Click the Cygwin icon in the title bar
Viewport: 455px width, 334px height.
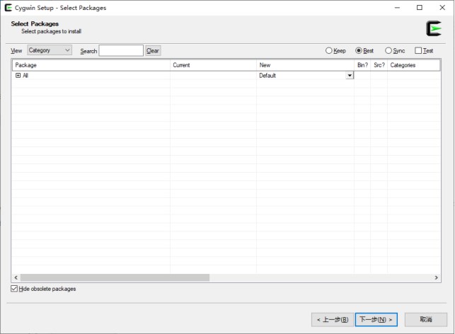click(8, 8)
